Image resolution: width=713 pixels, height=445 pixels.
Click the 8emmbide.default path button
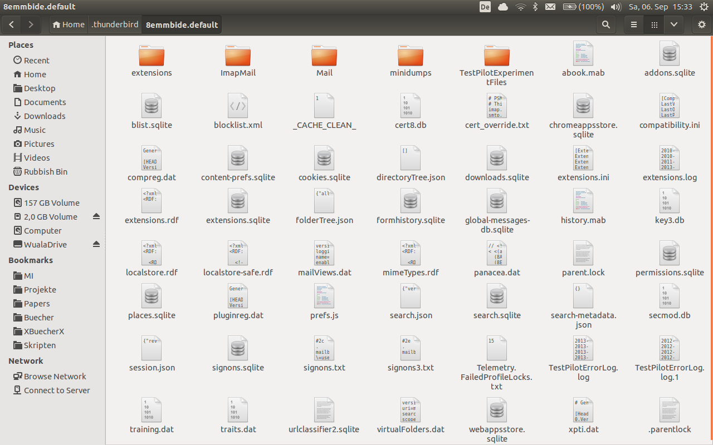[182, 24]
